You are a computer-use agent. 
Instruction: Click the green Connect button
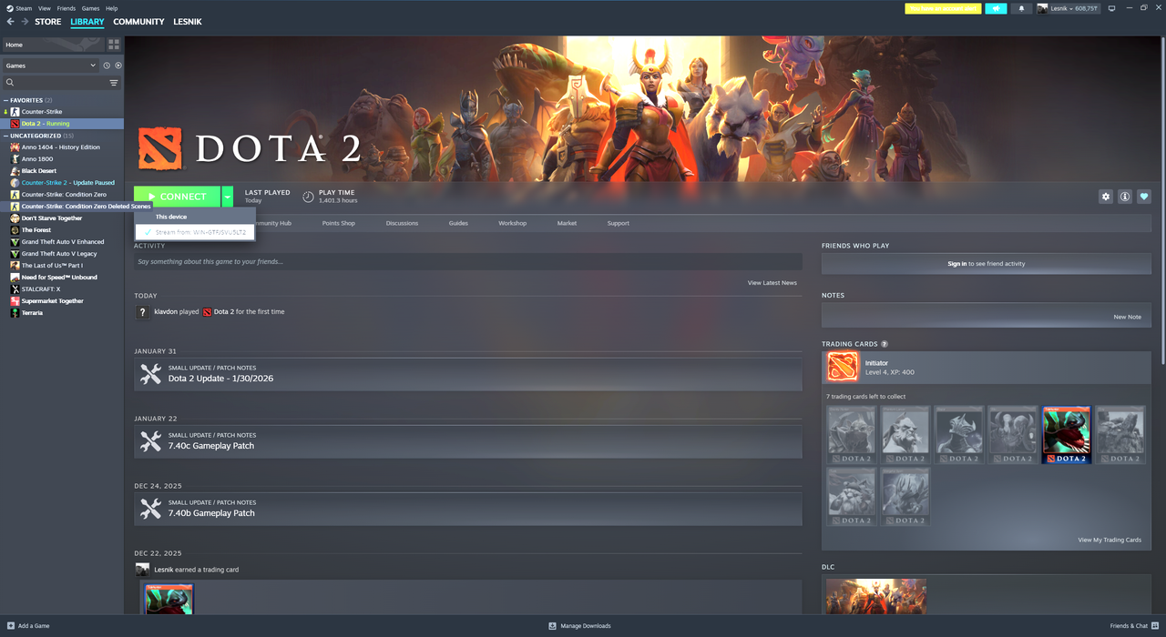[177, 197]
